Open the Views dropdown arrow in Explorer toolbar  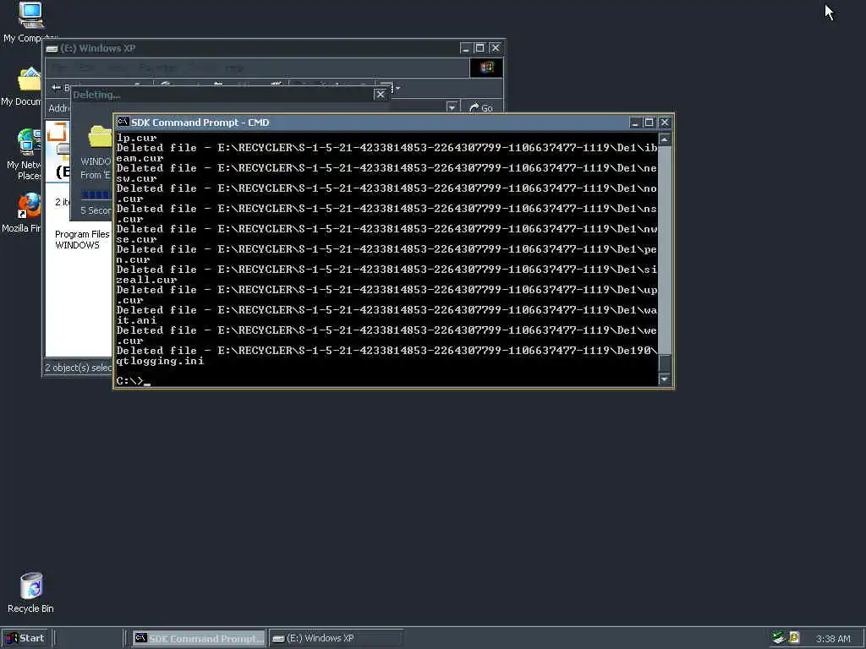tap(398, 88)
